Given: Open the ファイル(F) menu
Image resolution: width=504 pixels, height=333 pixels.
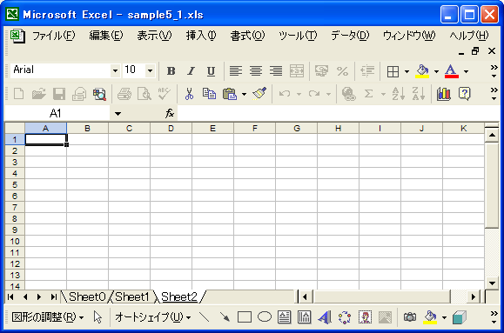Looking at the screenshot, I should pos(54,36).
